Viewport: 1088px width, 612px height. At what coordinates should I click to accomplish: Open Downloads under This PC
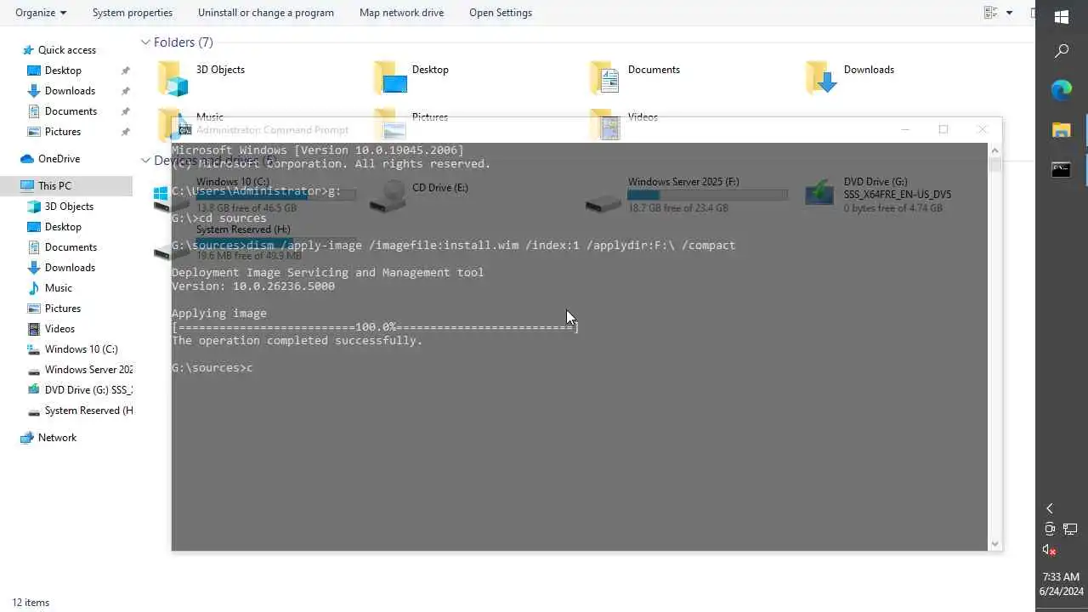point(70,268)
